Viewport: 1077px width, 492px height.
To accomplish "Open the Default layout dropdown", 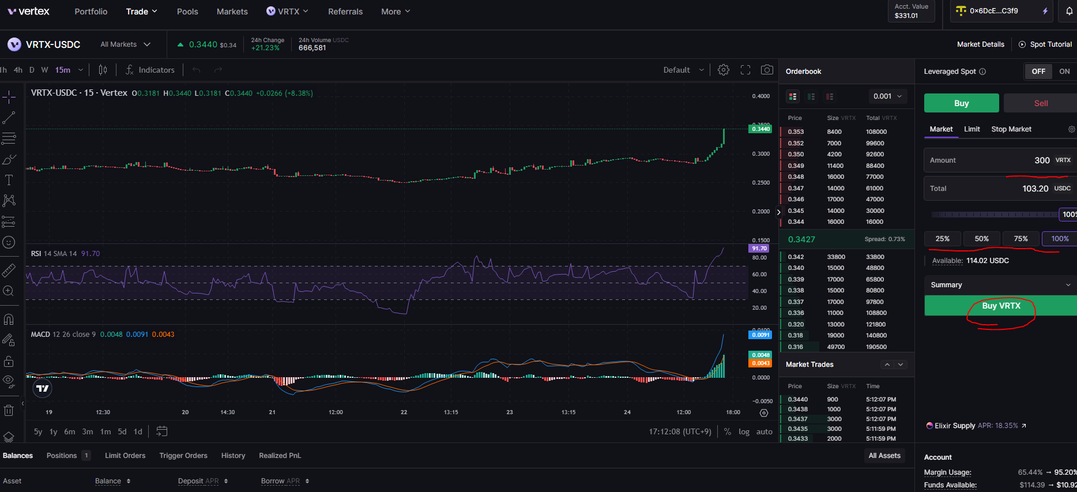I will [684, 70].
